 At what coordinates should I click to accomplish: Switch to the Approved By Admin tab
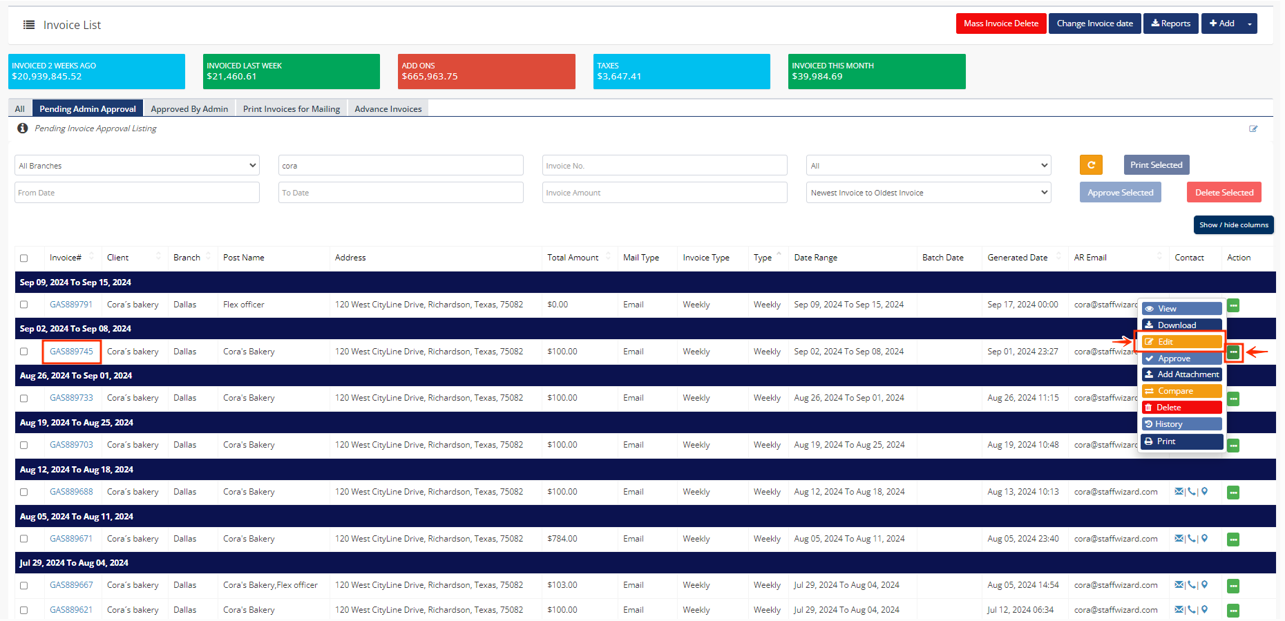(189, 109)
